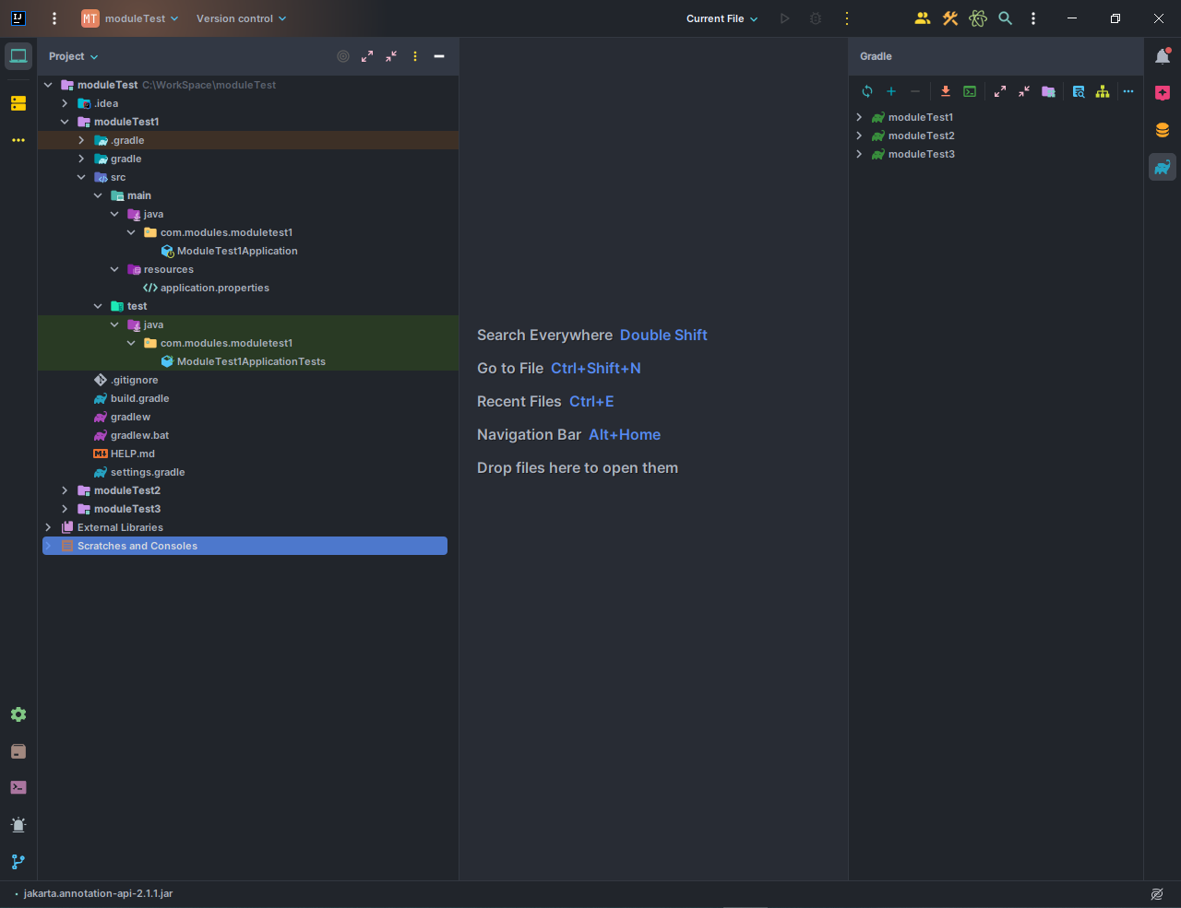Click Debug button in top toolbar
The height and width of the screenshot is (908, 1181).
pyautogui.click(x=816, y=18)
